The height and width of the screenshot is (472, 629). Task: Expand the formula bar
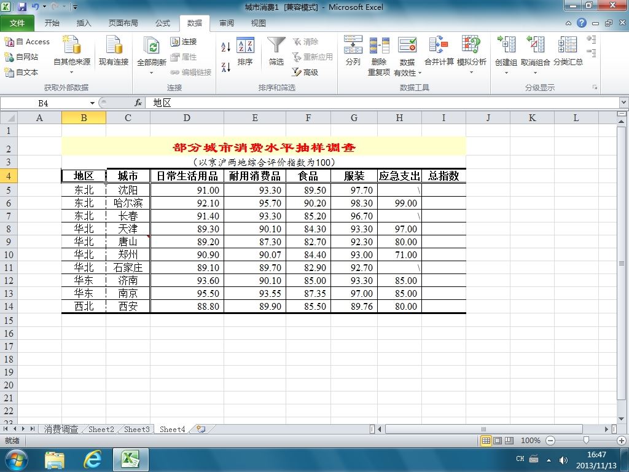pos(624,103)
